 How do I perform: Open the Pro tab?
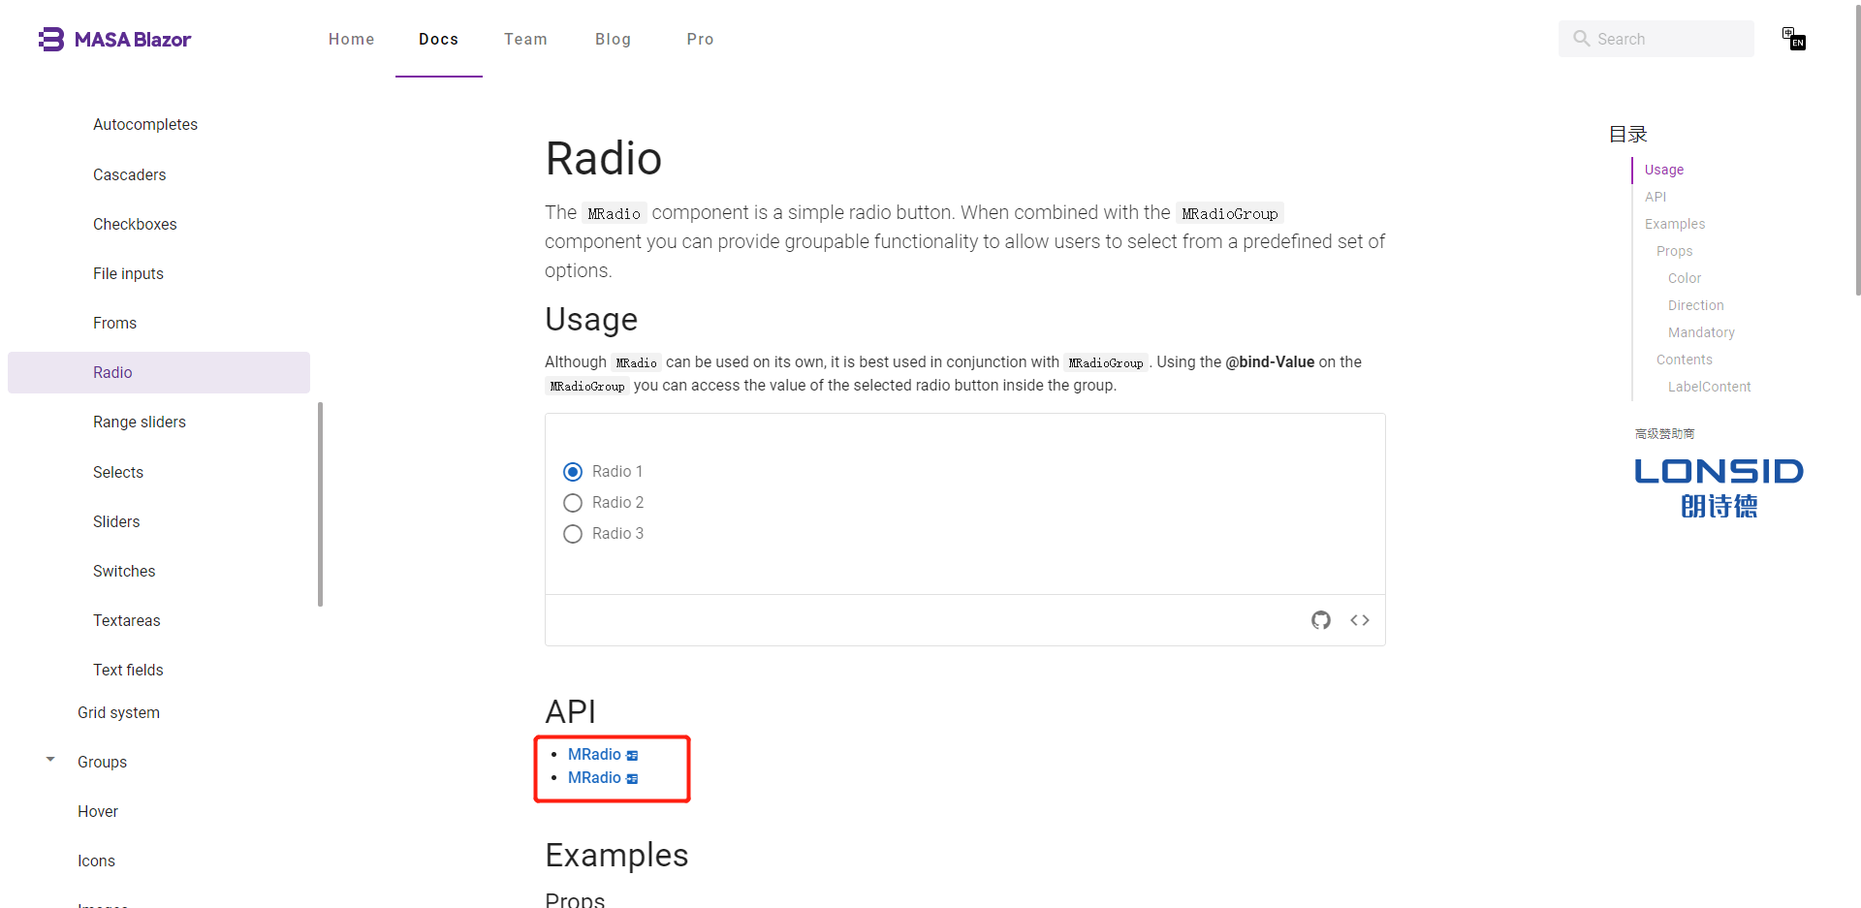[x=700, y=39]
